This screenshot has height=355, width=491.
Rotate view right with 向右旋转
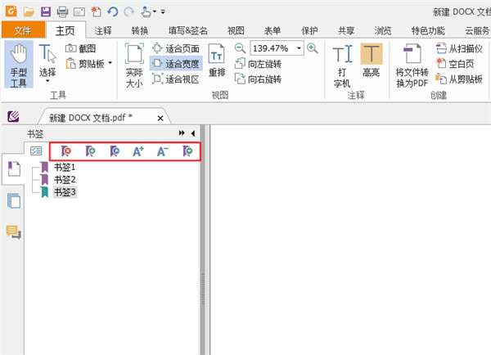(259, 79)
